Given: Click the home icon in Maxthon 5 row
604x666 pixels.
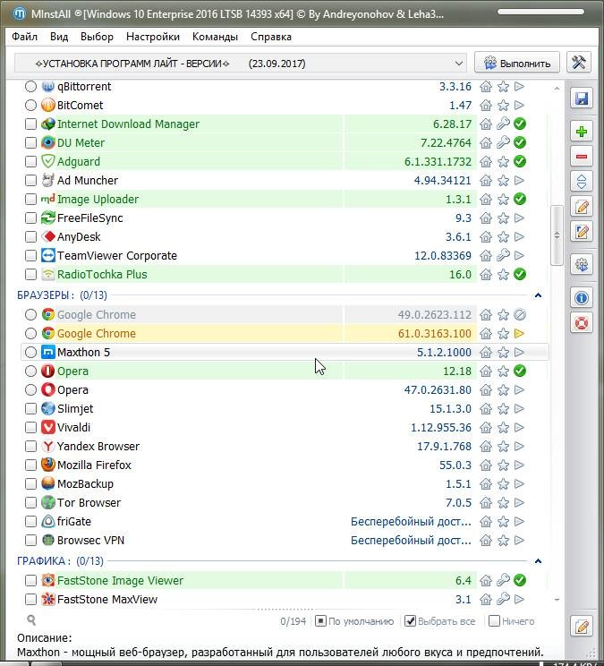Looking at the screenshot, I should click(486, 353).
